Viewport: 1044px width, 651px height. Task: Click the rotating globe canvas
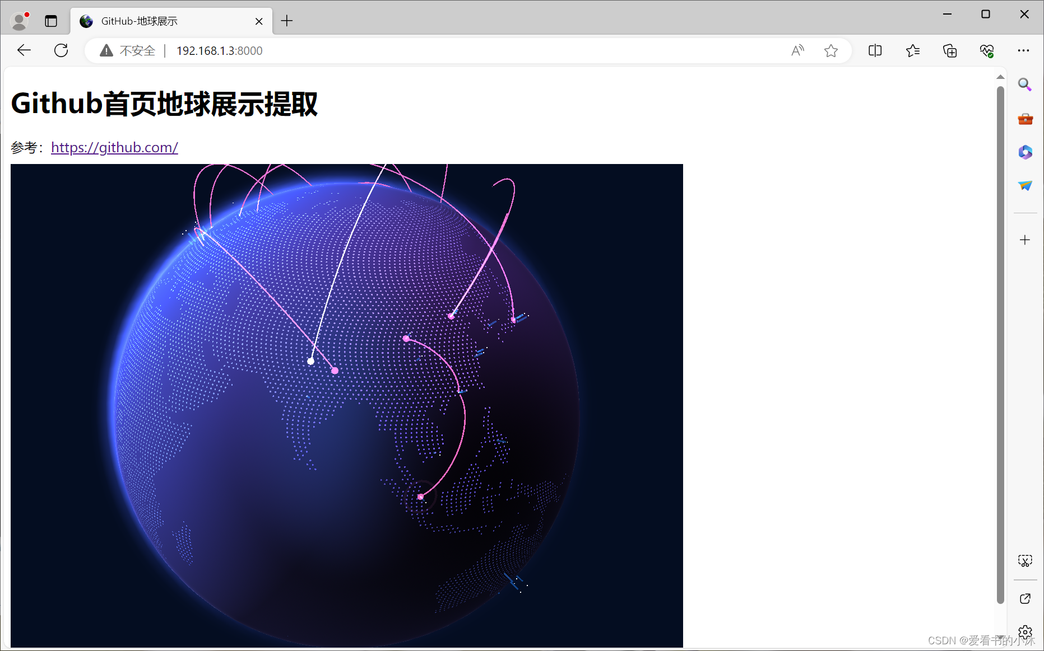tap(347, 406)
